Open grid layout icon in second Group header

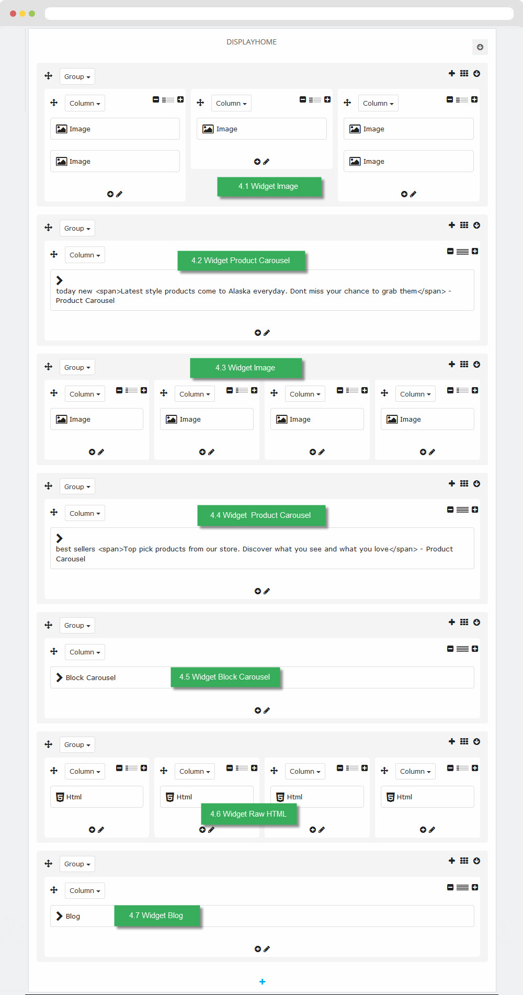464,225
